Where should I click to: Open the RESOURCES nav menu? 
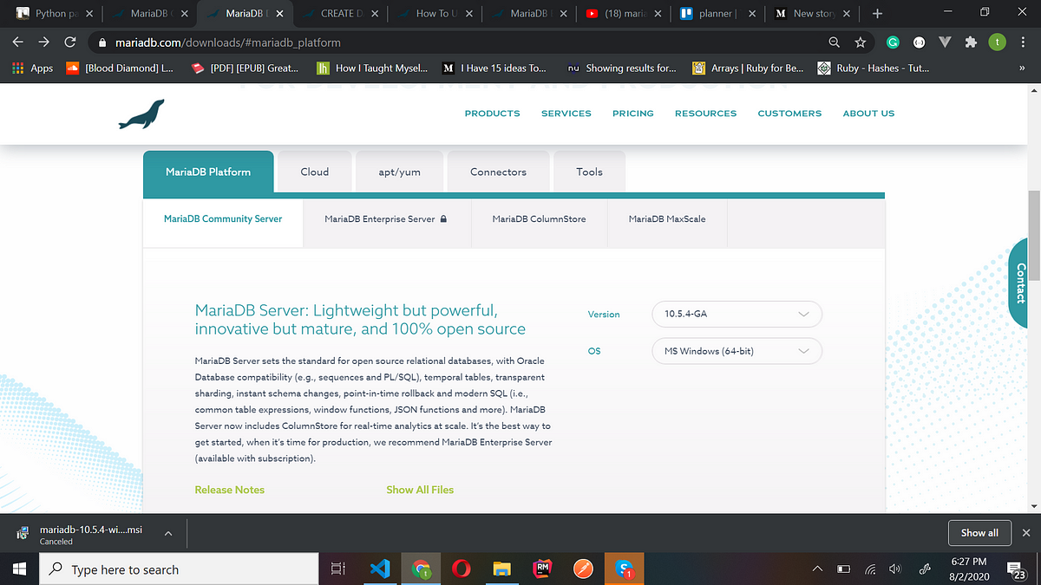[705, 114]
